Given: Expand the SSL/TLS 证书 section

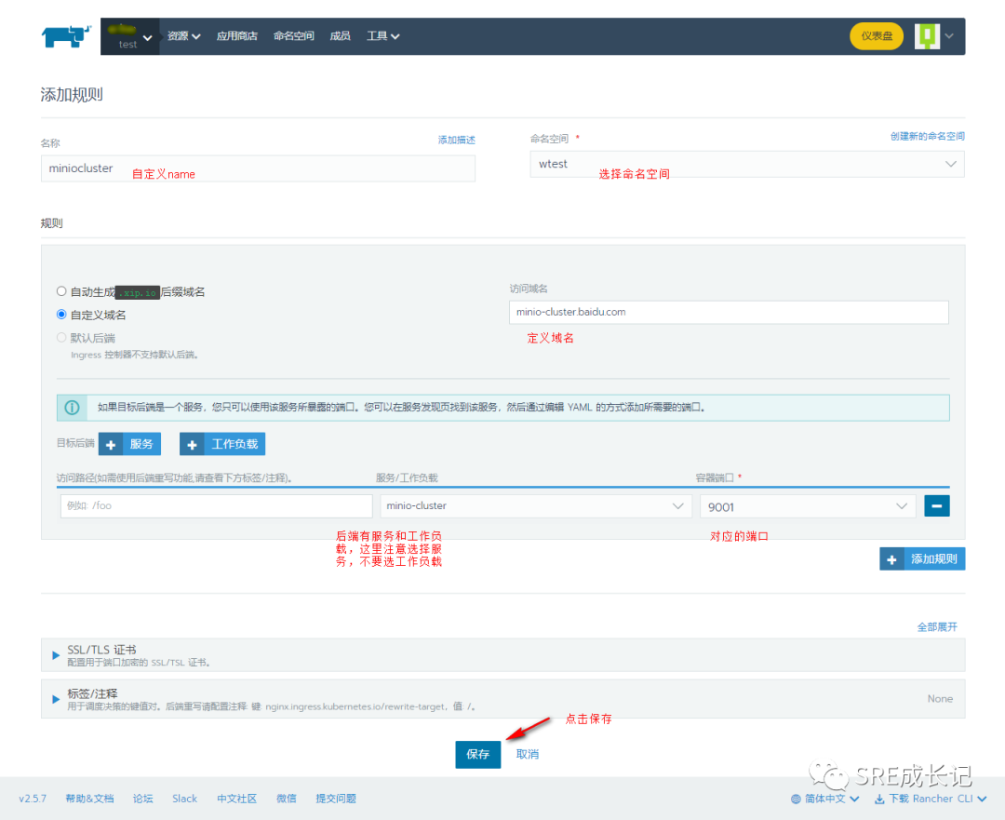Looking at the screenshot, I should coord(503,655).
